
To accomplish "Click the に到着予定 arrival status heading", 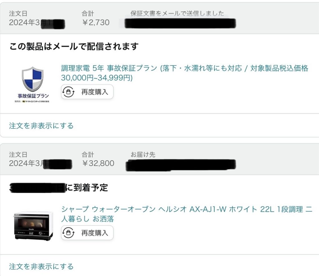I will click(87, 187).
